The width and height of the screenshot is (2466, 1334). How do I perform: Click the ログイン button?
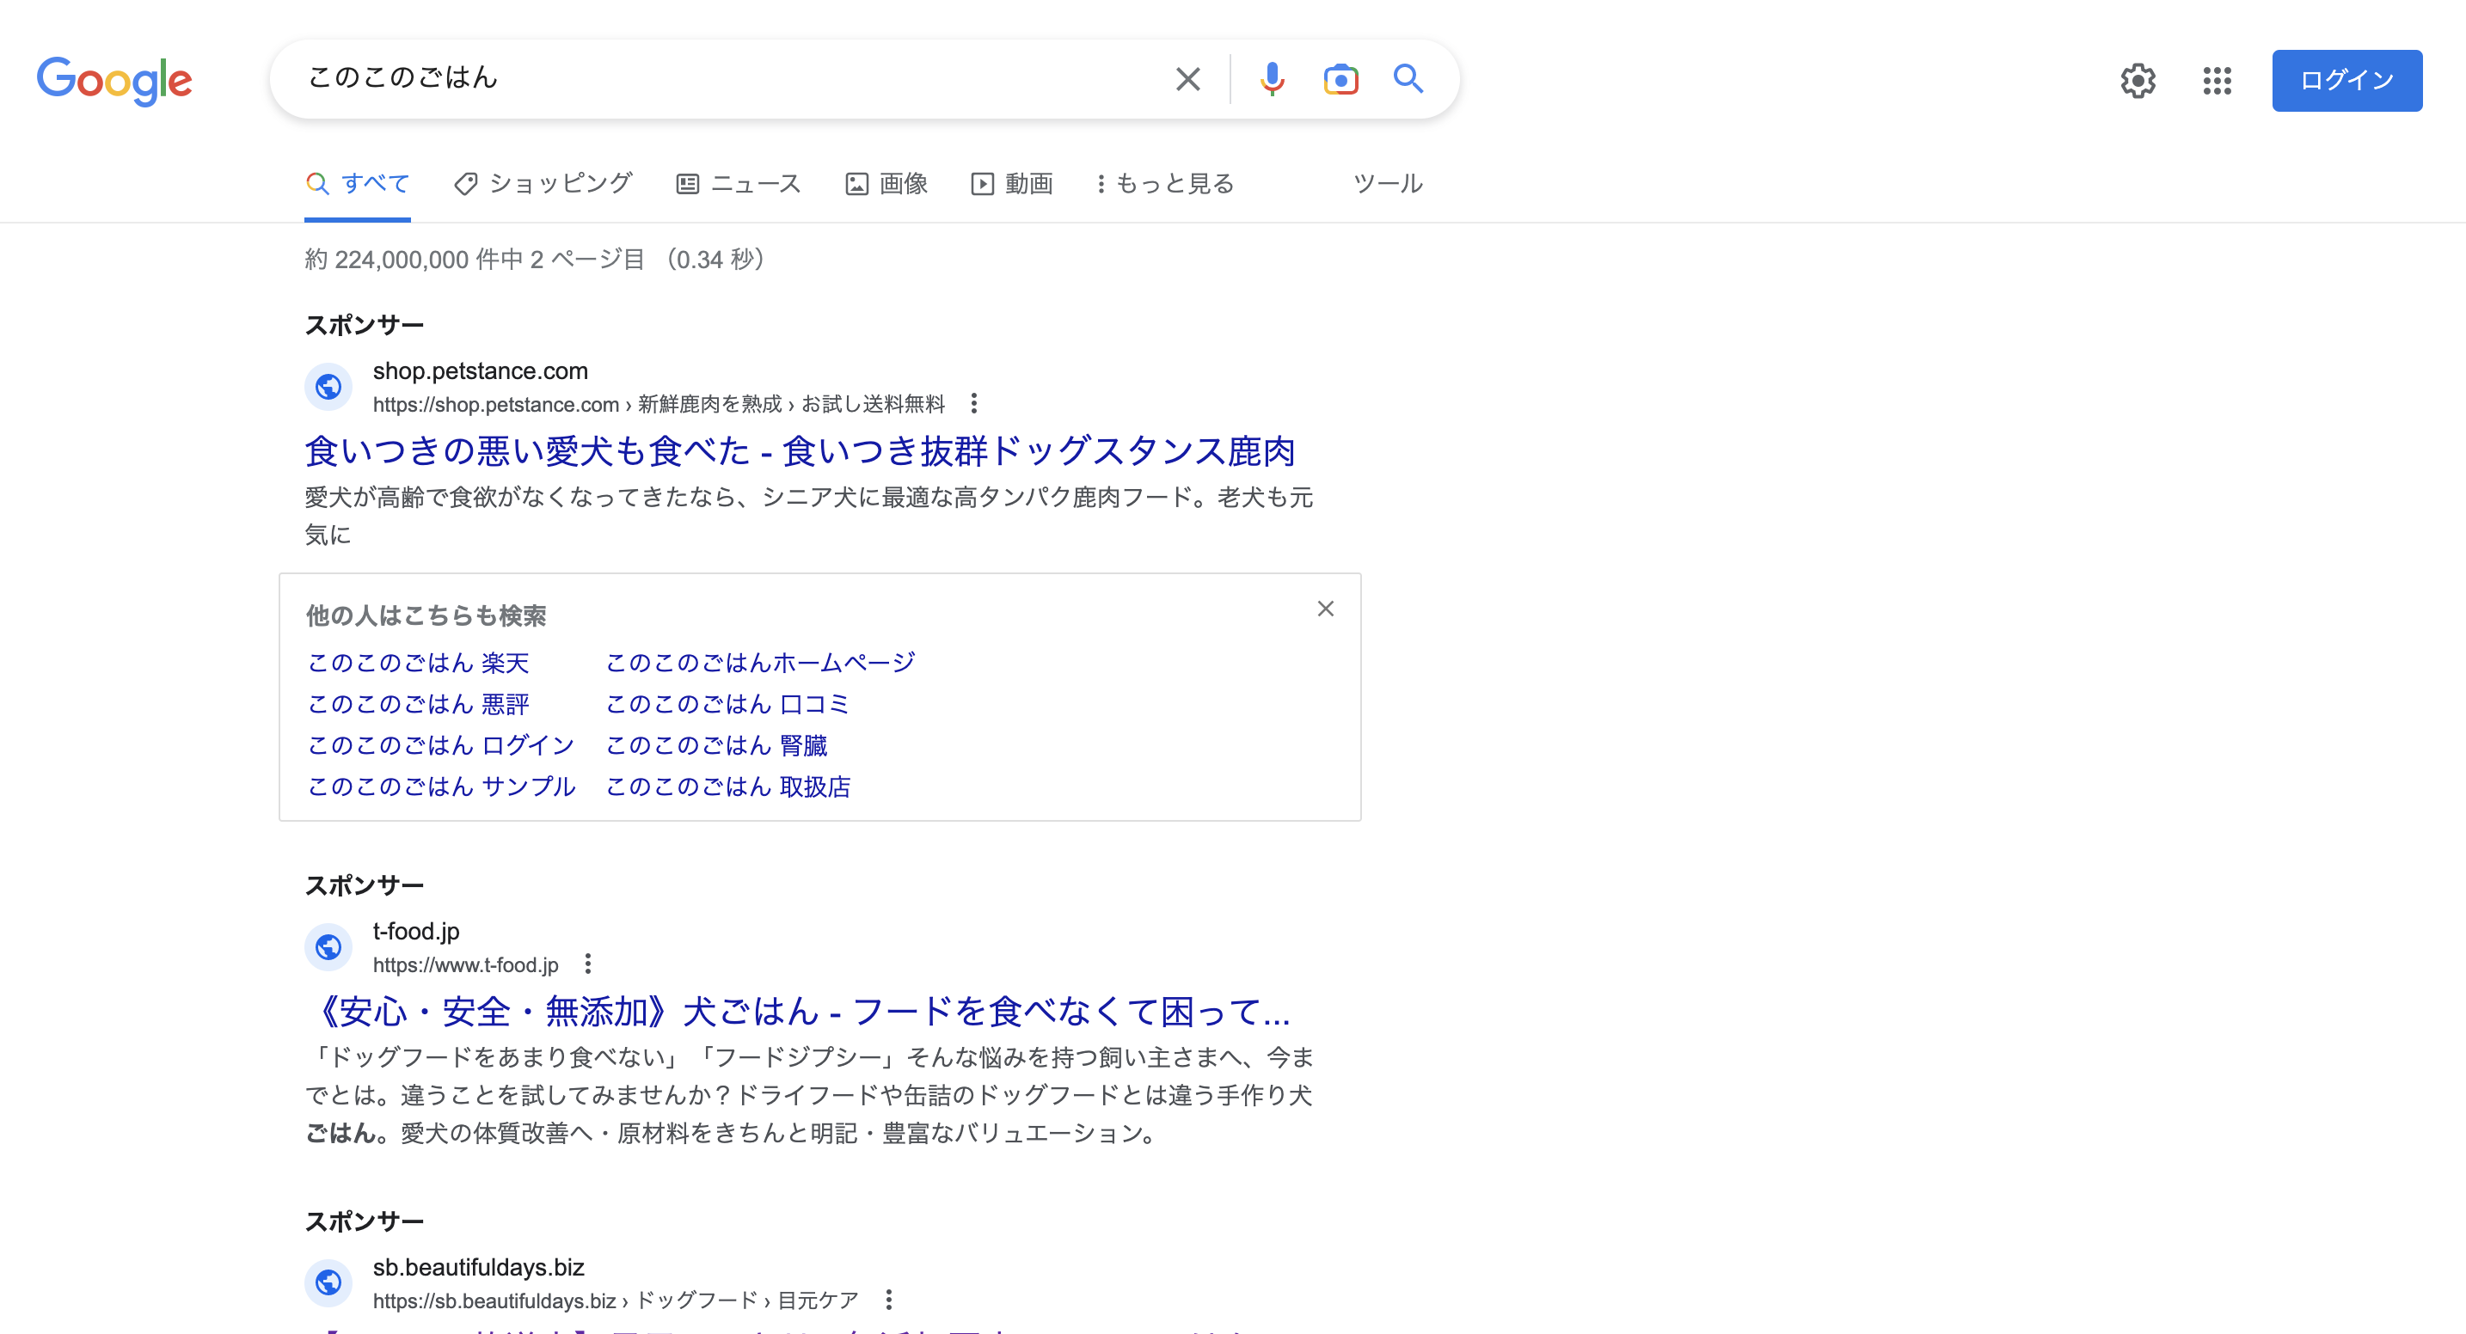(2347, 81)
